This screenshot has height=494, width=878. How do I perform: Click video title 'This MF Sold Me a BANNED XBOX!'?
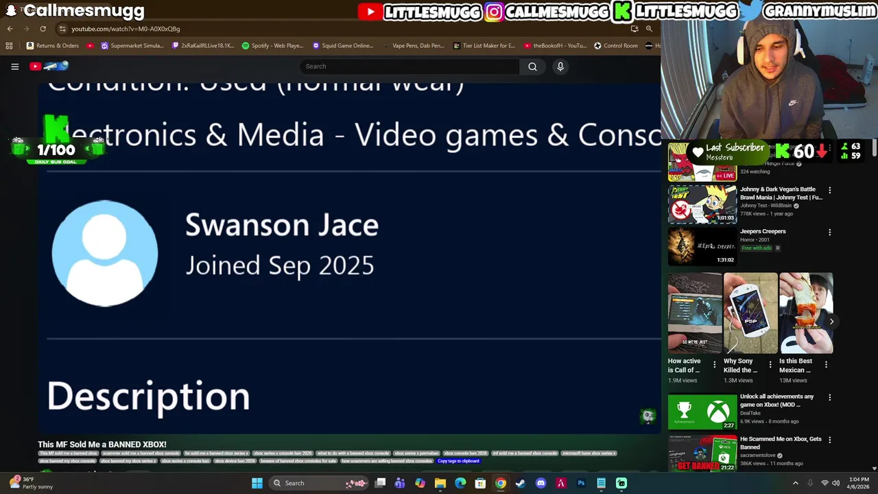click(x=102, y=445)
